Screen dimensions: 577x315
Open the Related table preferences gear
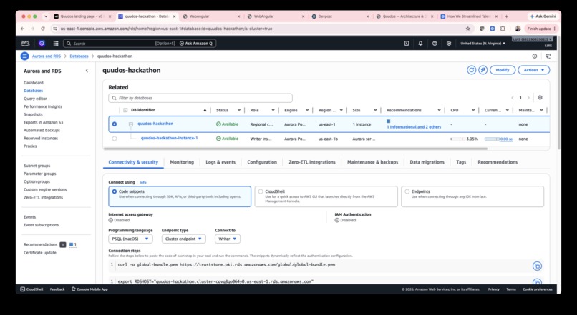(x=540, y=98)
